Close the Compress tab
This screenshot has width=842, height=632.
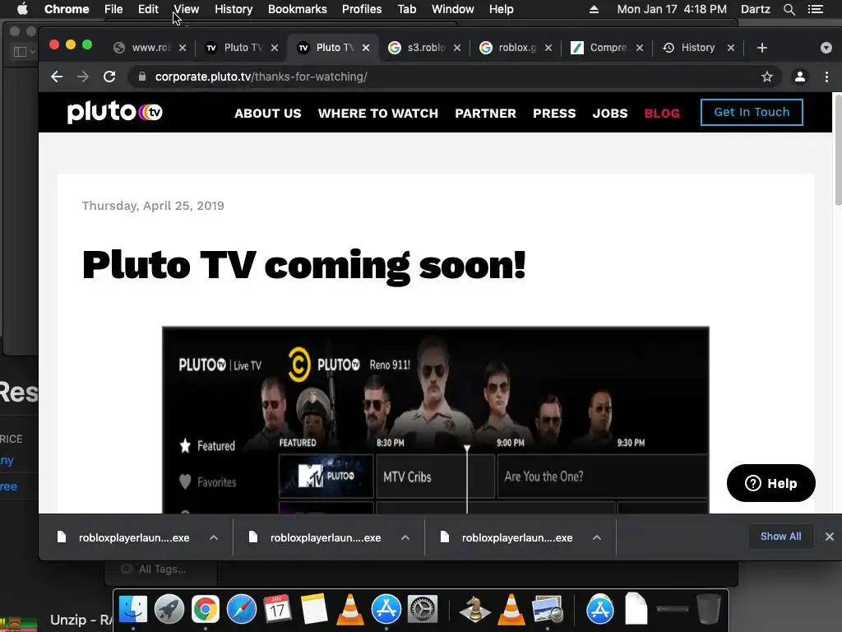click(640, 48)
